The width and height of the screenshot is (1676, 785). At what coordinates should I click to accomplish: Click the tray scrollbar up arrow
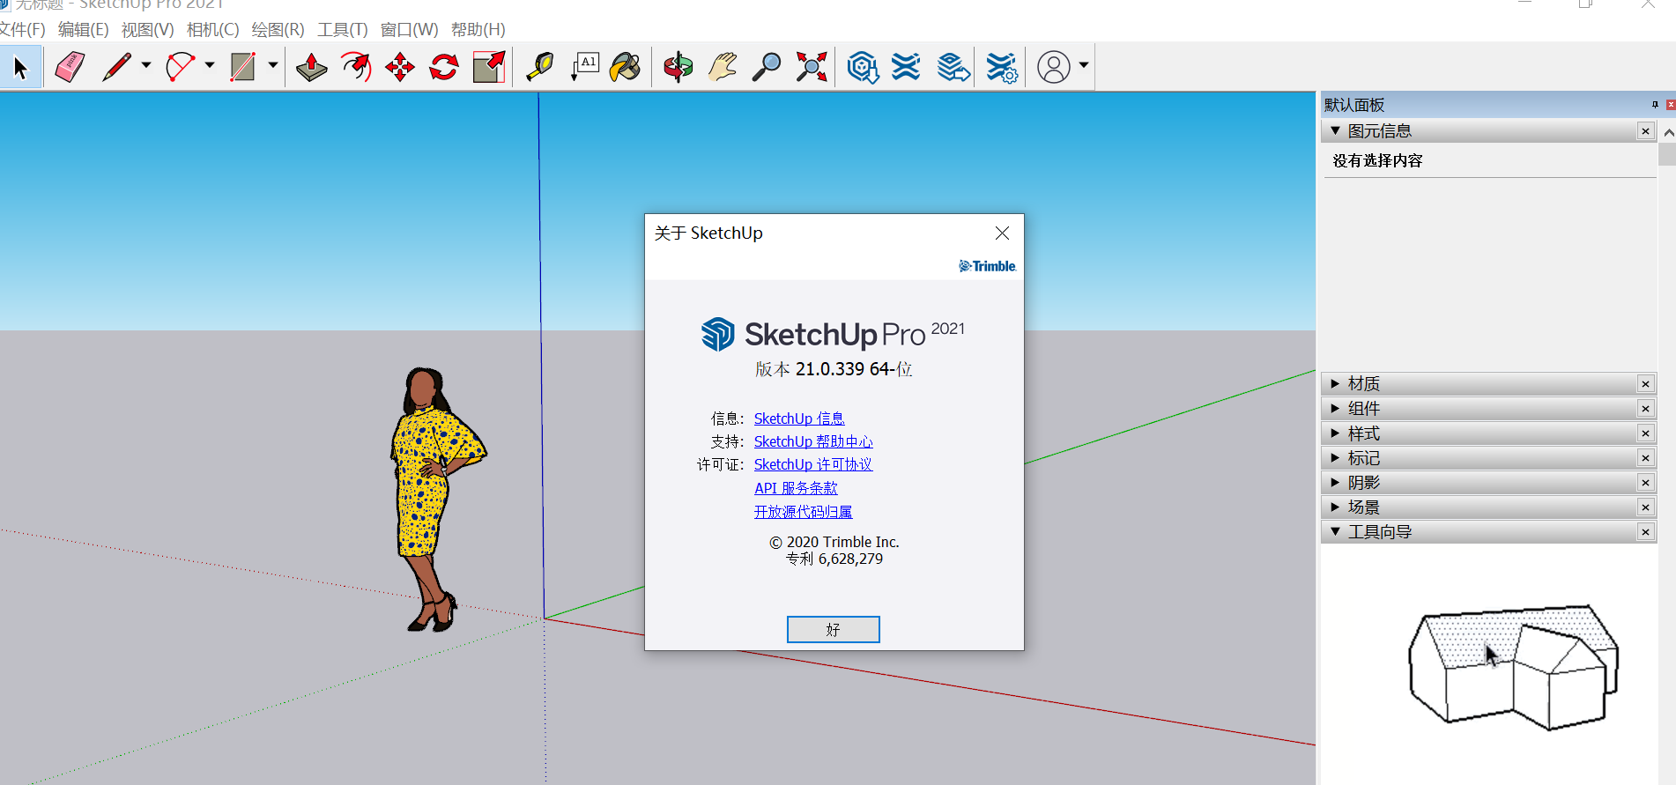click(x=1668, y=133)
